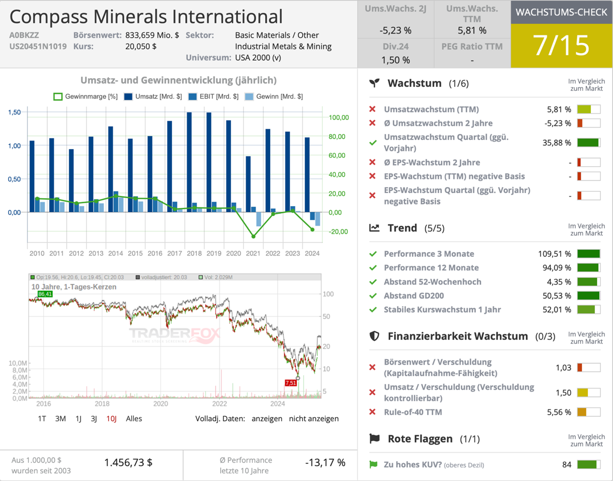Click the Finanzierbarkeit Wachstum shield icon

(374, 336)
